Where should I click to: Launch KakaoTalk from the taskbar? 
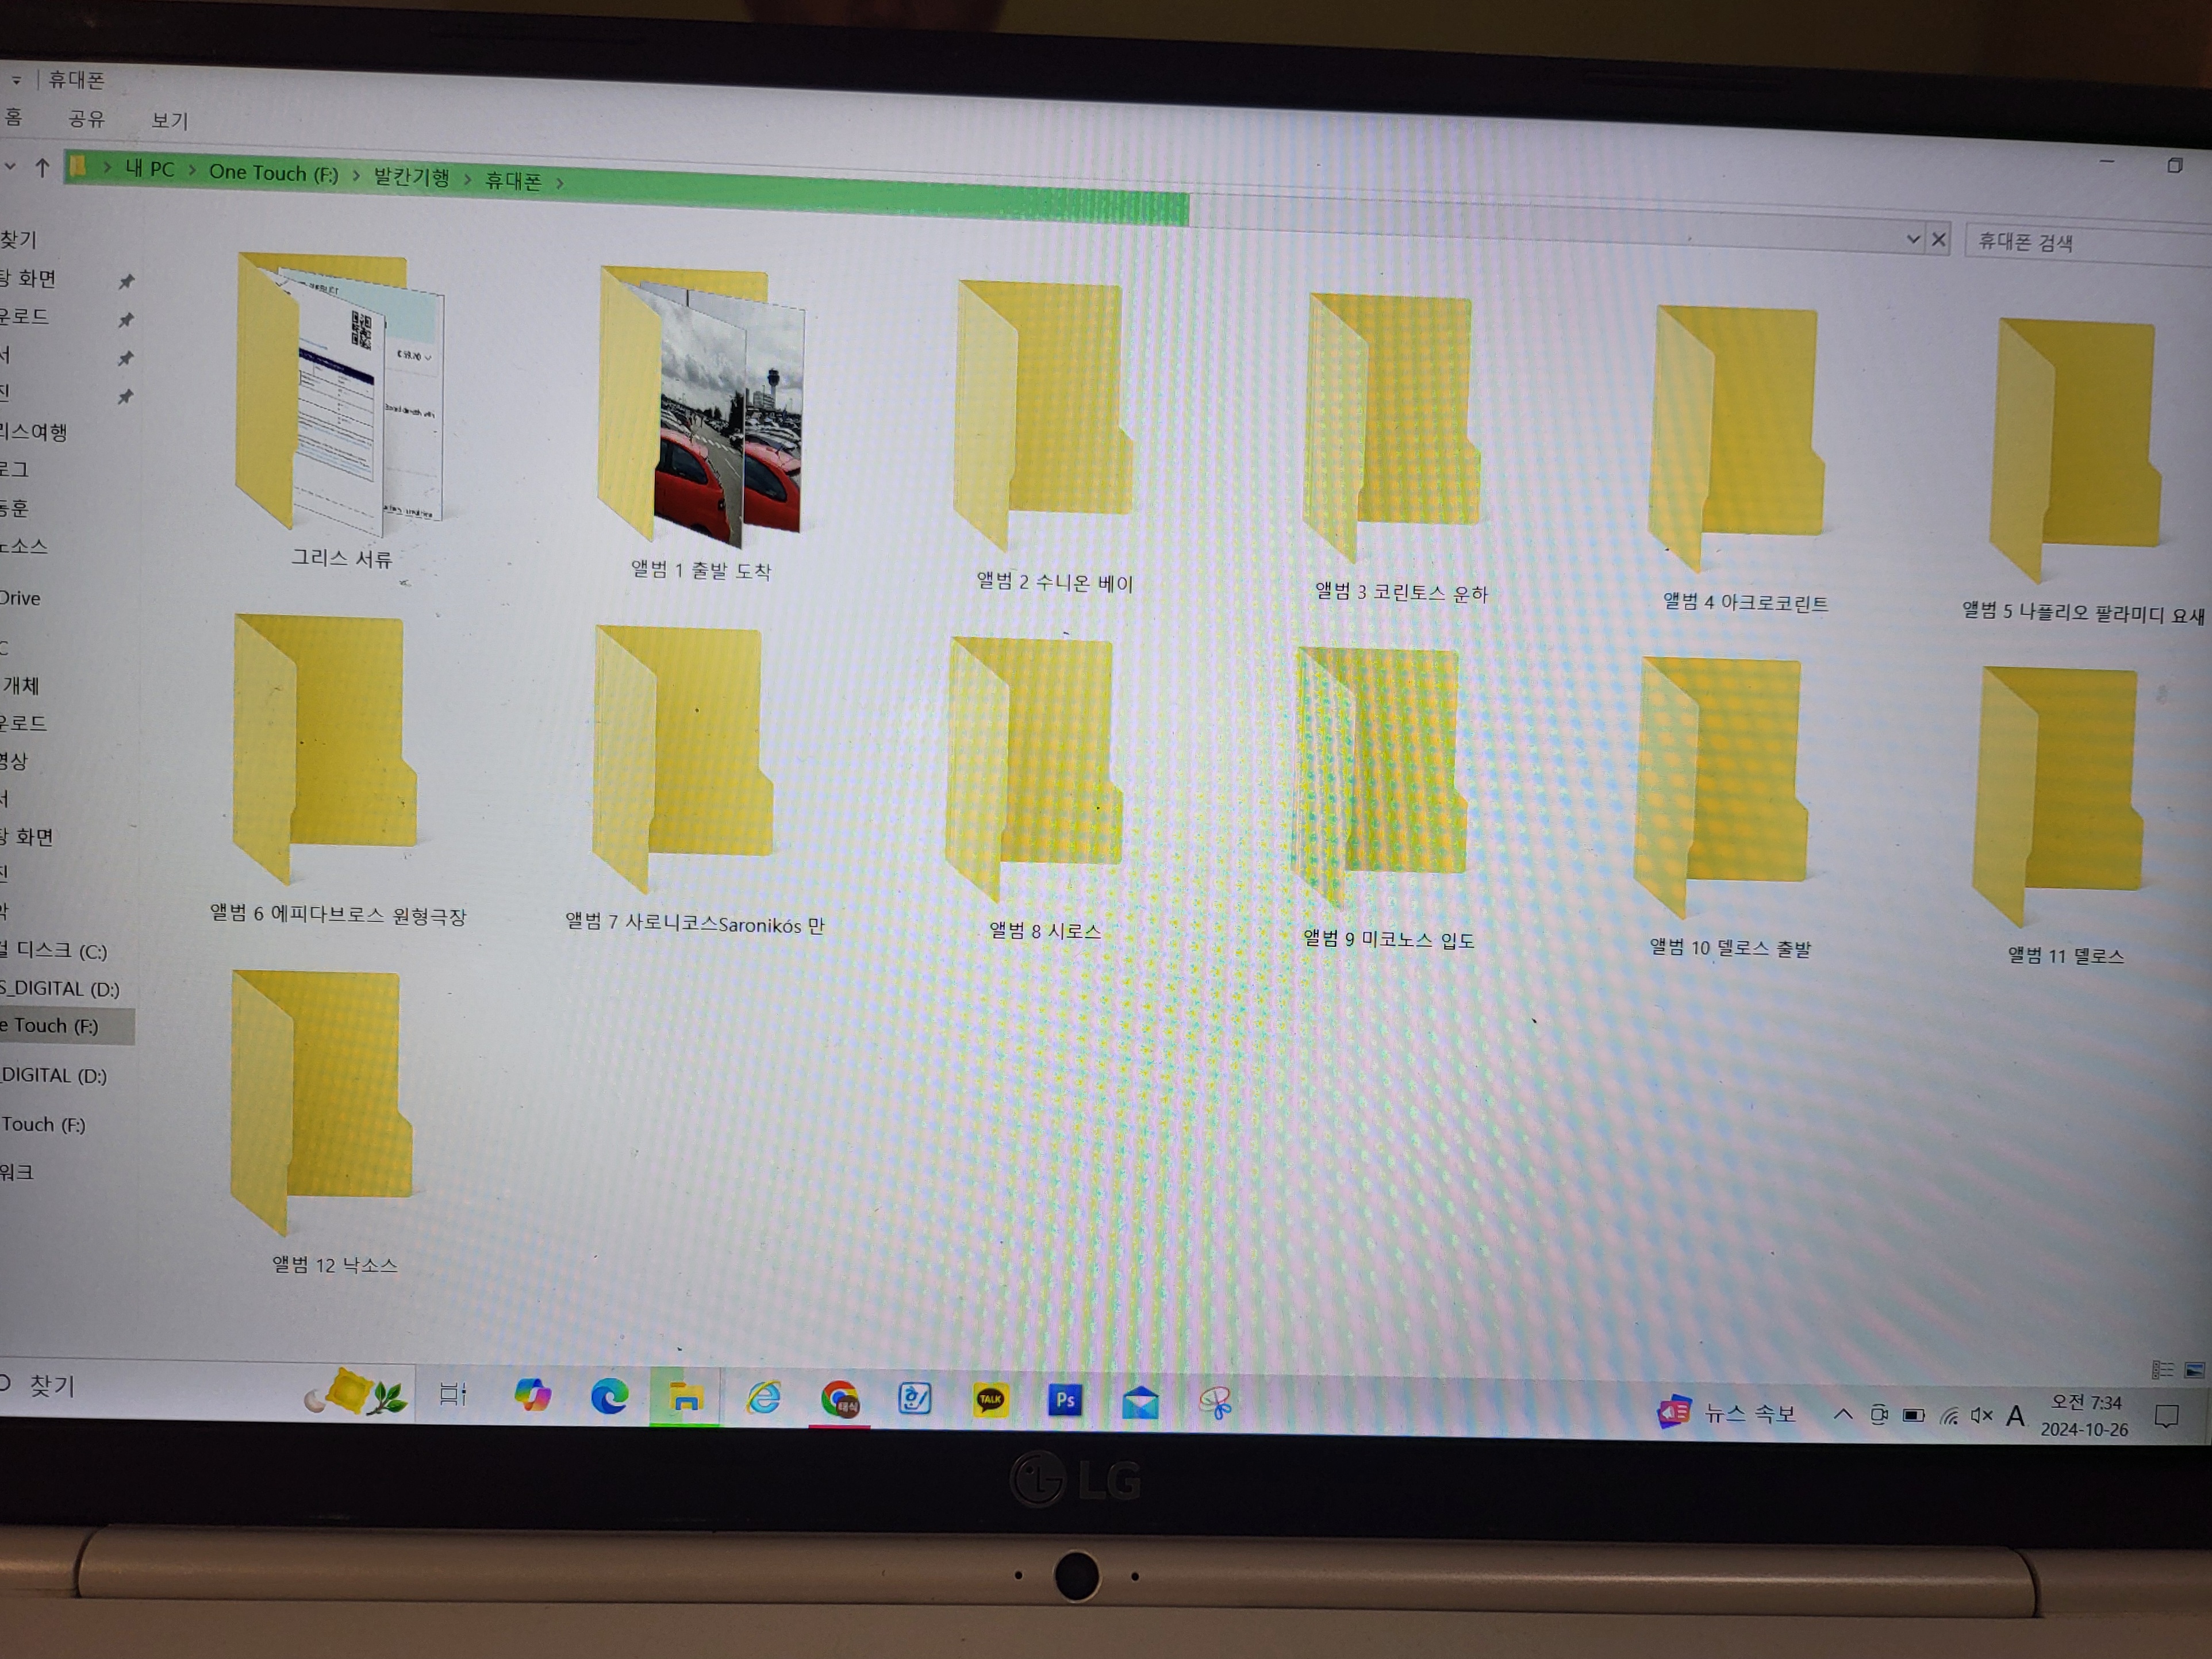pyautogui.click(x=990, y=1399)
